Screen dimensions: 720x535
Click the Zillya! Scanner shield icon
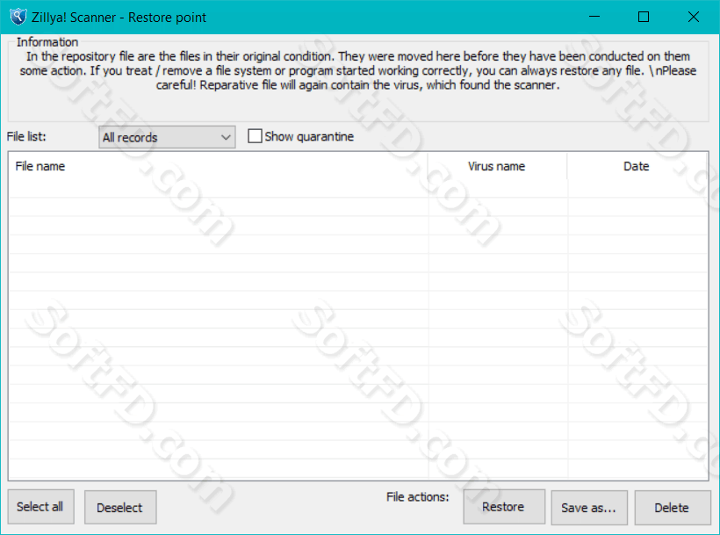tap(18, 17)
